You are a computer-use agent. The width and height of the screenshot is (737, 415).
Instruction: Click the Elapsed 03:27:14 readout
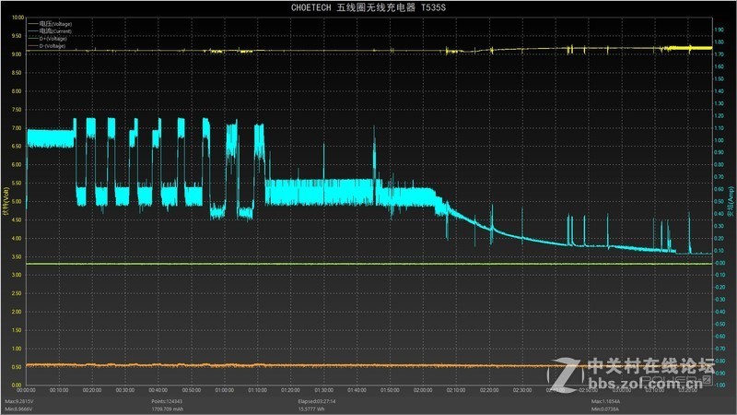click(317, 401)
